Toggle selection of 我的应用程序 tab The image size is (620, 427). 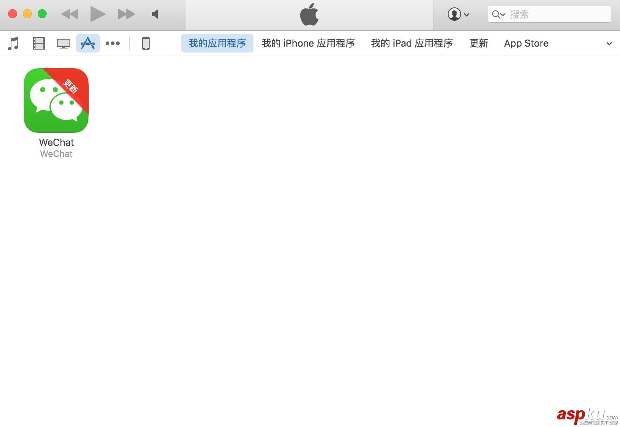(x=217, y=43)
